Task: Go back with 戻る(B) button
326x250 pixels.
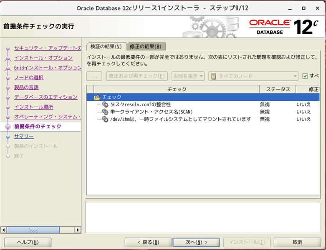Action: [x=148, y=242]
